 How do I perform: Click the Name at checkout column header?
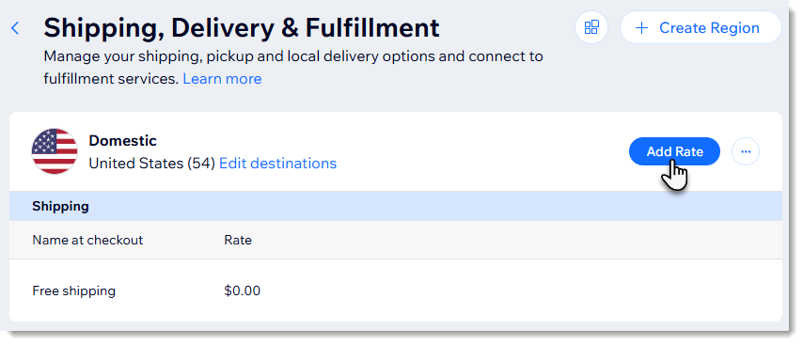(x=87, y=240)
